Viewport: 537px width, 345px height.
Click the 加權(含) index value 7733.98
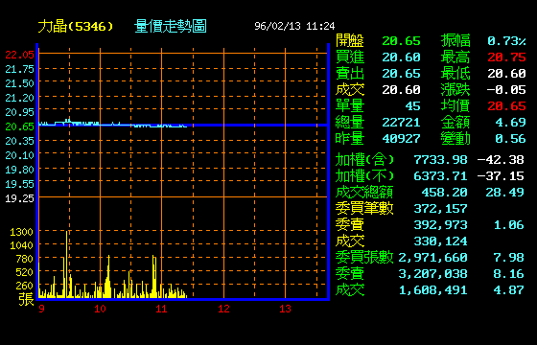[440, 159]
